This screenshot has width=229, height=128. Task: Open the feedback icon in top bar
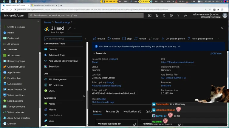pos(185,15)
